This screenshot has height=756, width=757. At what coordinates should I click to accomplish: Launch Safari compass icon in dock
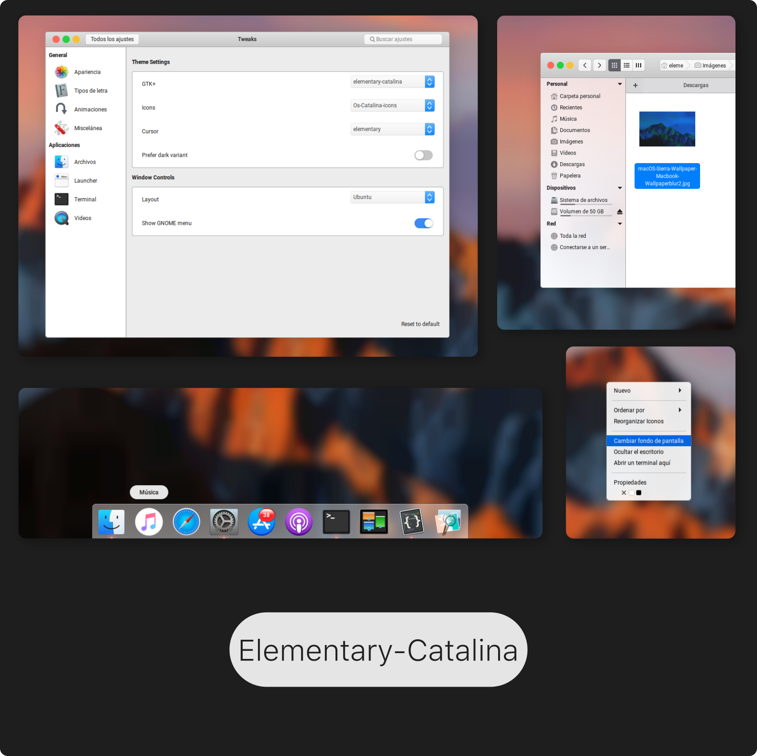point(186,522)
